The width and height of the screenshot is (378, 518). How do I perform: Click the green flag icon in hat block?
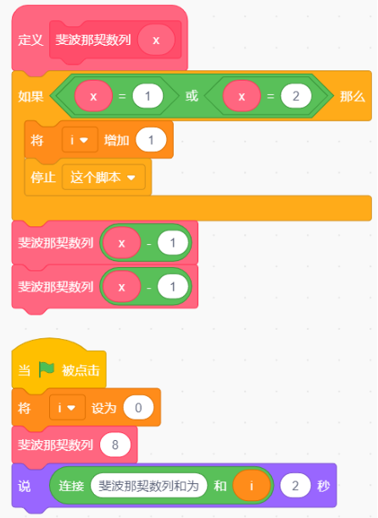point(47,370)
